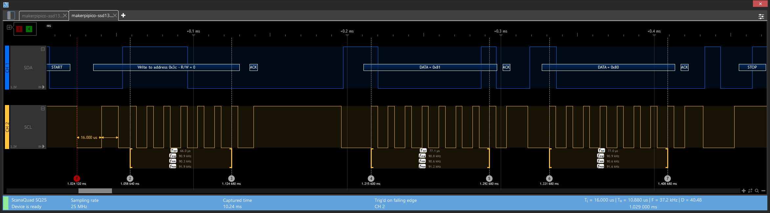This screenshot has width=770, height=213.
Task: Switch to the first makerpipico-ssd13 tab
Action: 41,16
